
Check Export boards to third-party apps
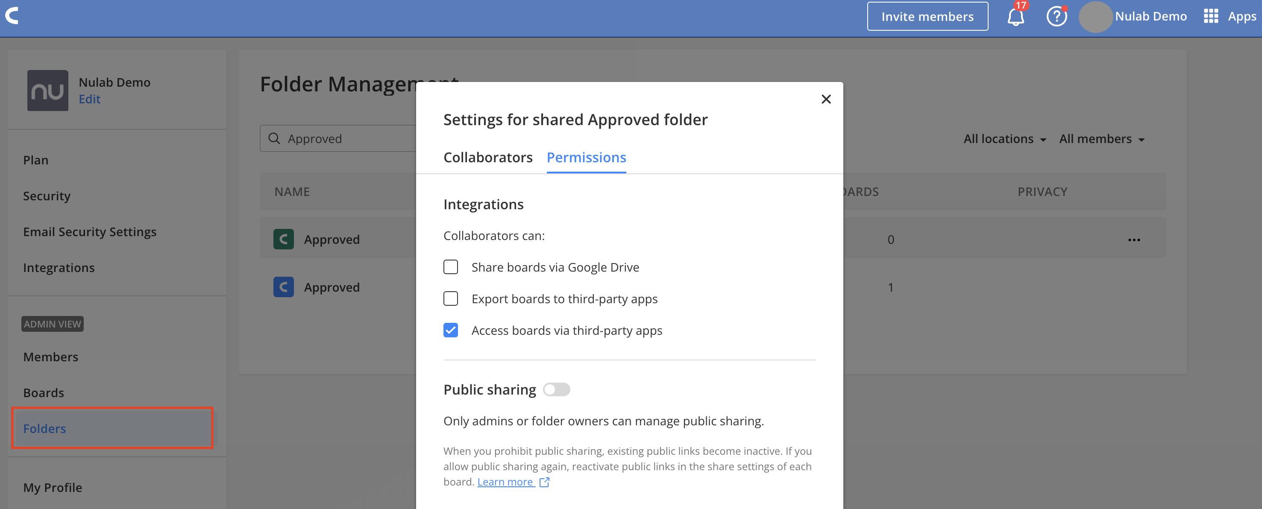click(451, 299)
